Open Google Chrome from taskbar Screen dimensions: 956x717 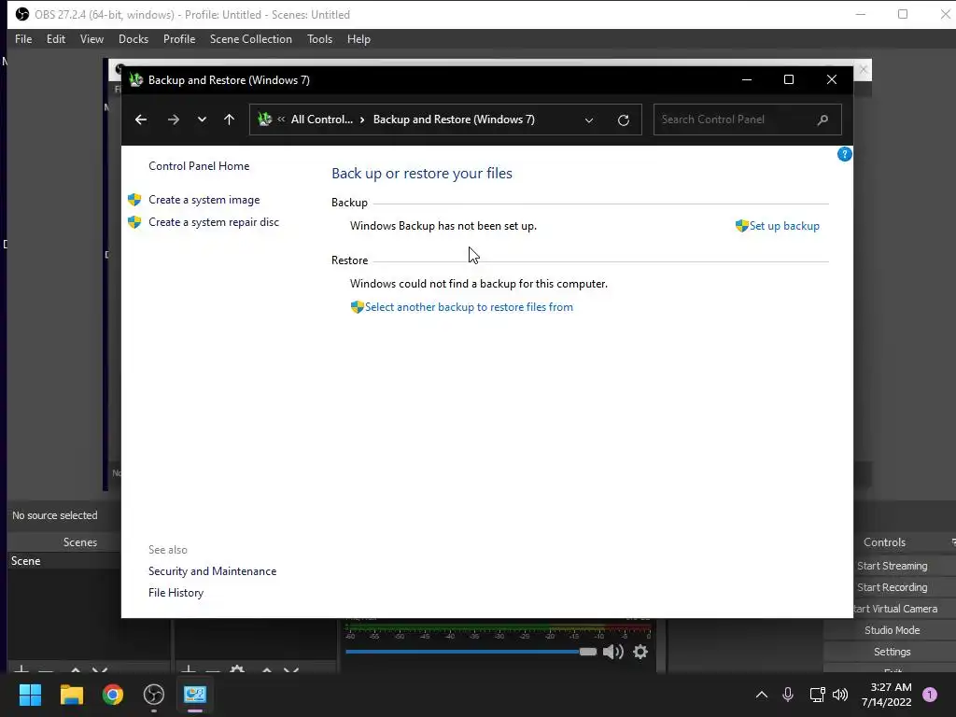tap(113, 695)
